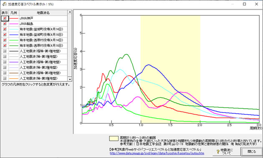Screen dimensions: 263x158
Task: Click the red JMA神戸 legend line
Action: tap(14, 18)
